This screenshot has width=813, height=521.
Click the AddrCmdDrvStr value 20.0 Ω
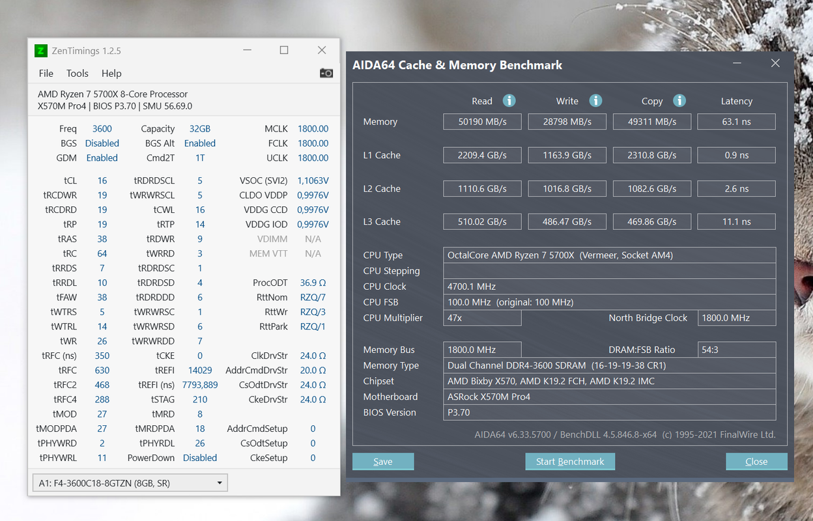(x=313, y=370)
